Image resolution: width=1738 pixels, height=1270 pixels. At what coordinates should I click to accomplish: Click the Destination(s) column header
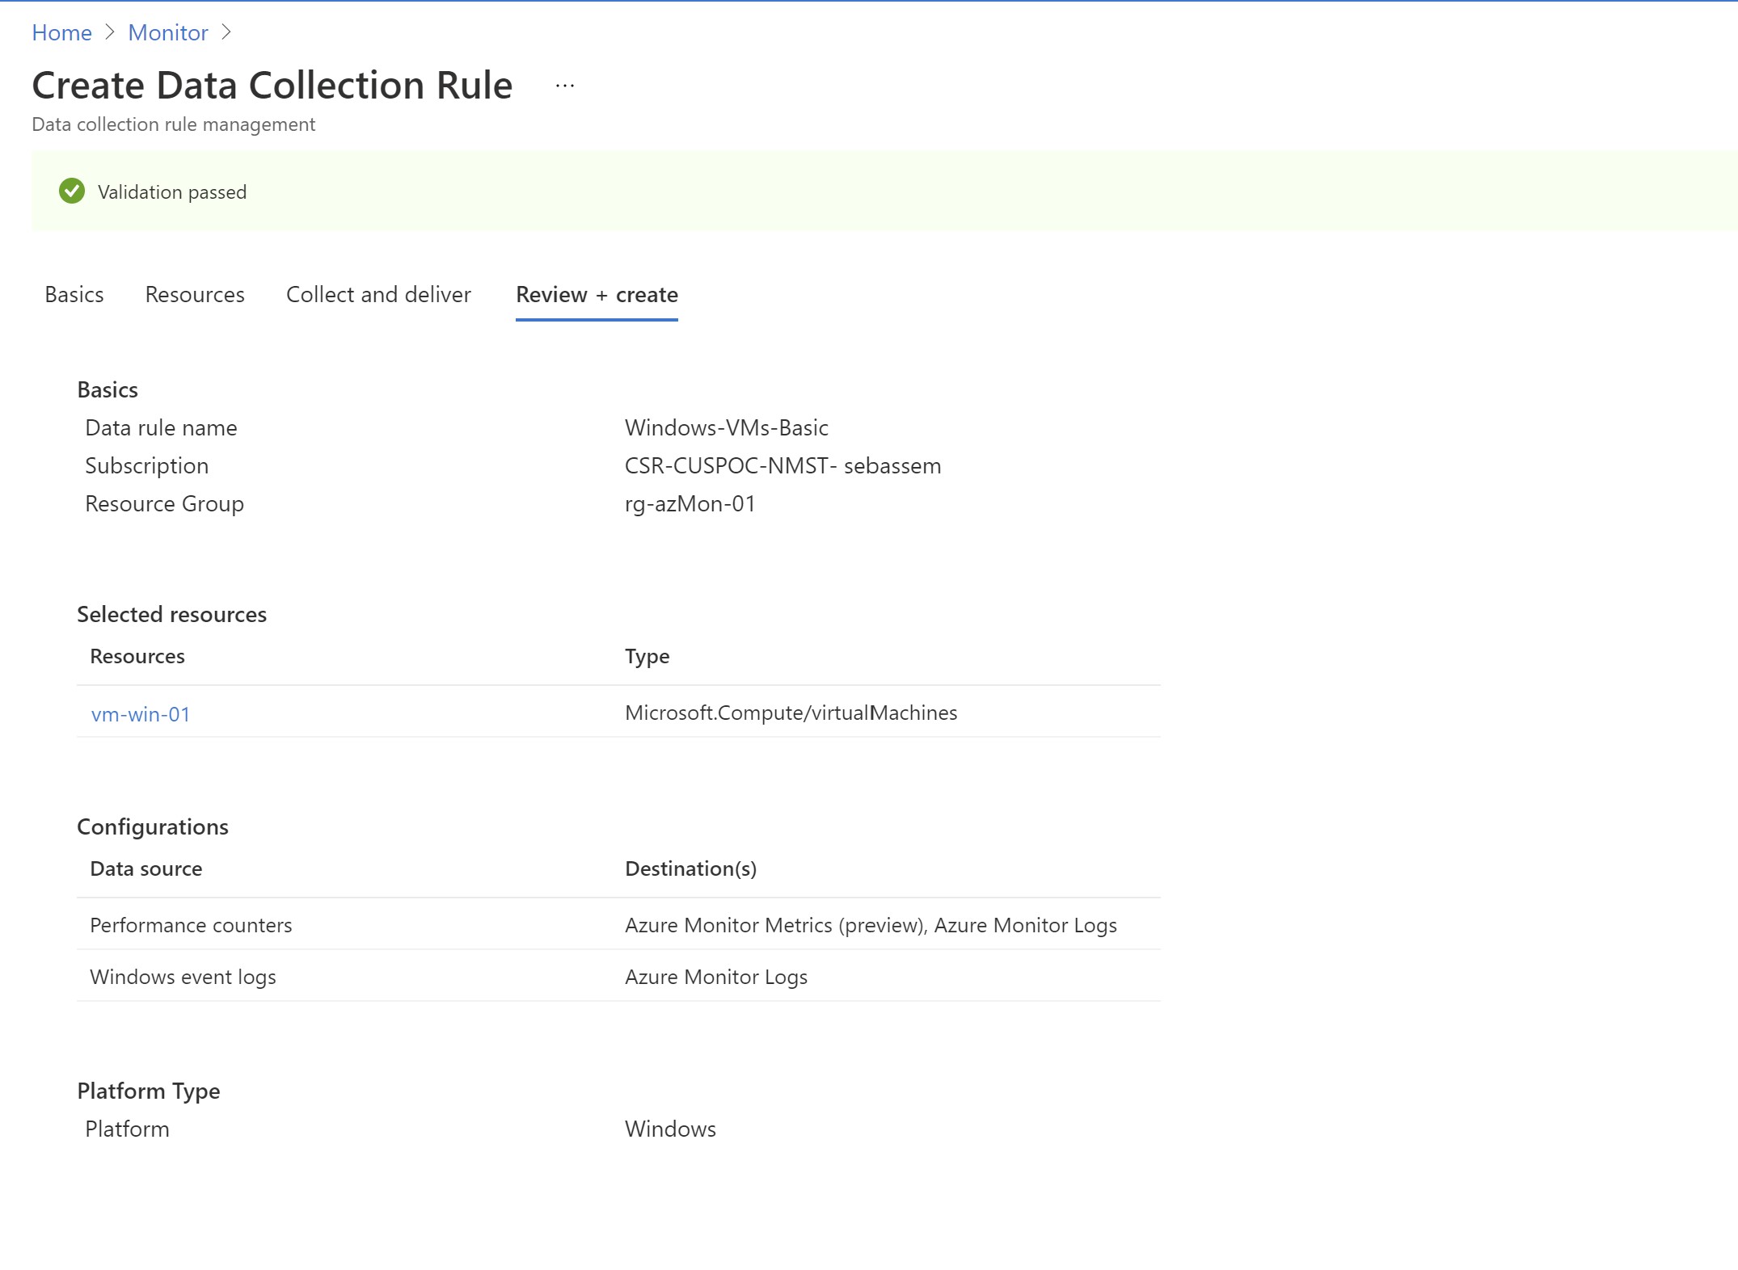coord(691,868)
